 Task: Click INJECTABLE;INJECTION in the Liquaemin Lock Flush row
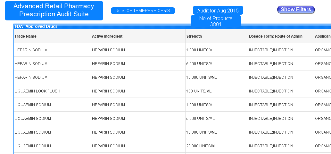(271, 91)
